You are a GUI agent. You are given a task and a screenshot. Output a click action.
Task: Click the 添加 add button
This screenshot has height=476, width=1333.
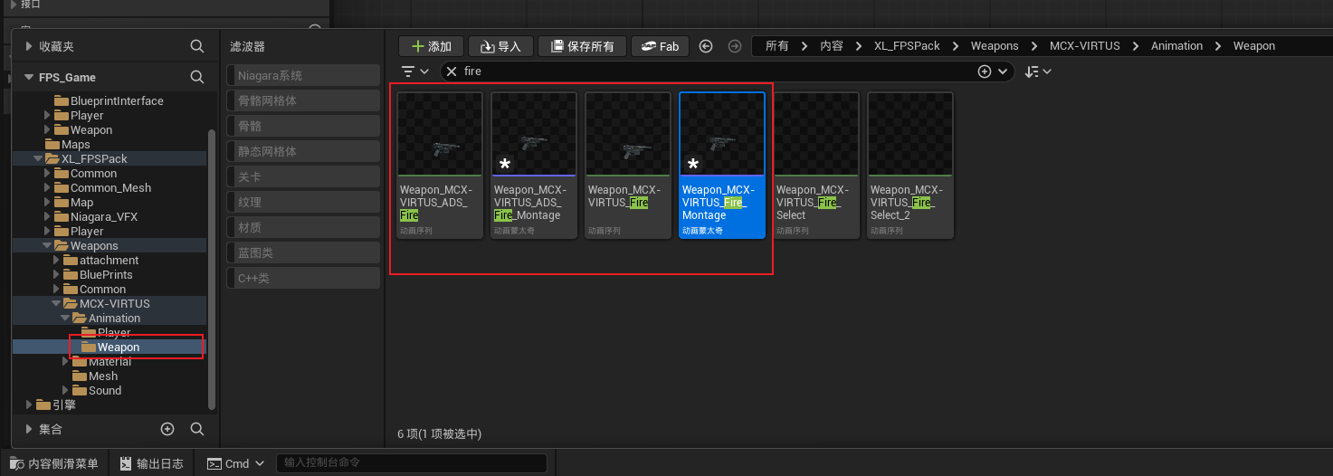432,46
